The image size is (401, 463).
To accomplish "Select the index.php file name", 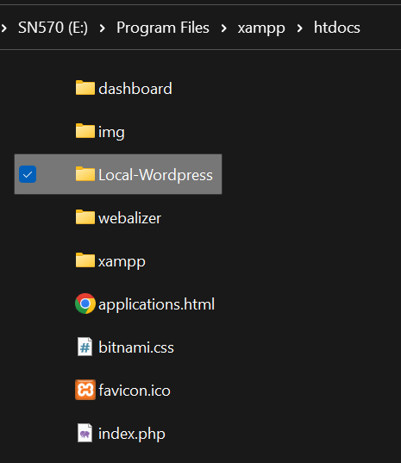I will 132,434.
